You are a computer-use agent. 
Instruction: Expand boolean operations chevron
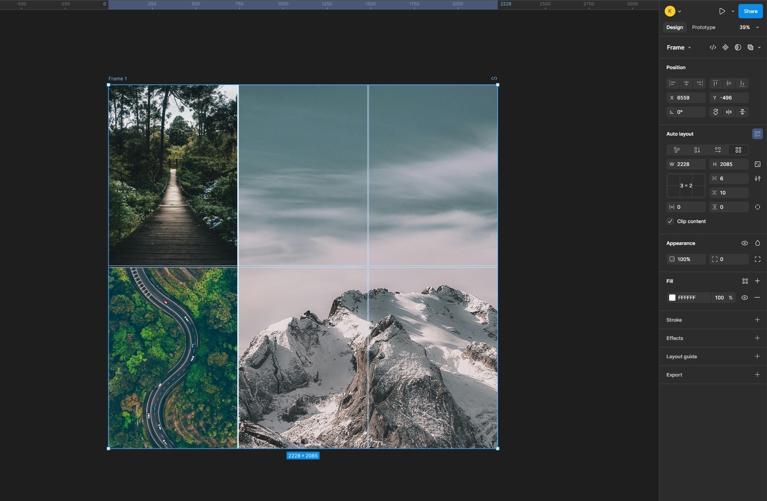point(759,47)
